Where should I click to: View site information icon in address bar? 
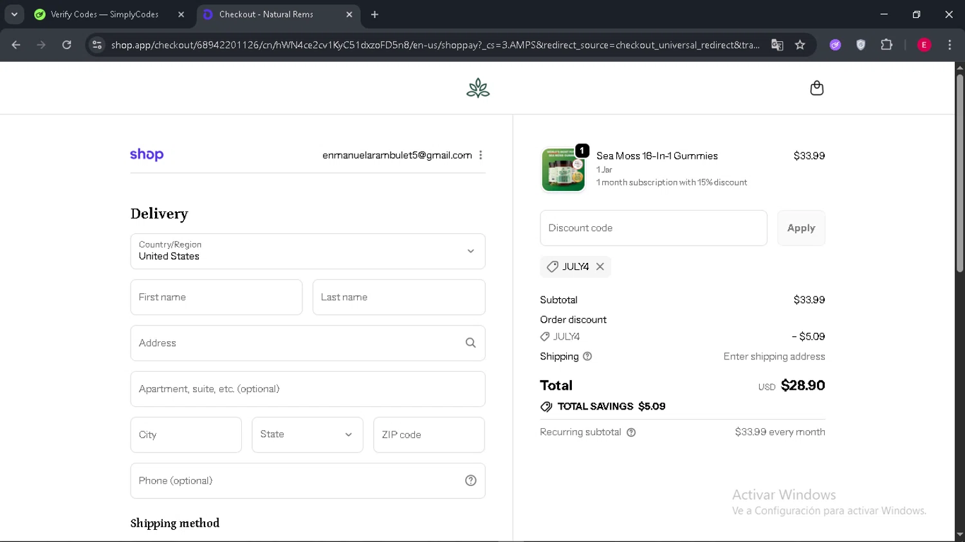[97, 45]
